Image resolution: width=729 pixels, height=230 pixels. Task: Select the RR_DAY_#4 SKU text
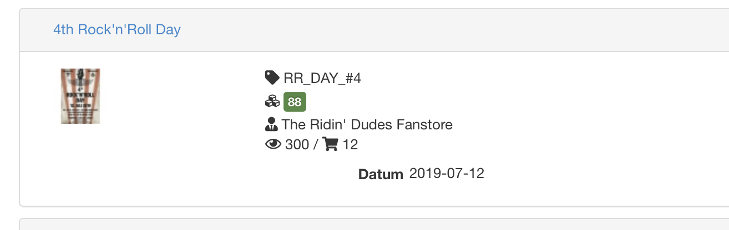[322, 79]
